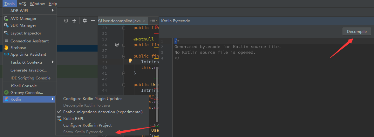Image resolution: width=374 pixels, height=137 pixels.
Task: Click Kotlin Bytecode panel title
Action: tap(175, 21)
